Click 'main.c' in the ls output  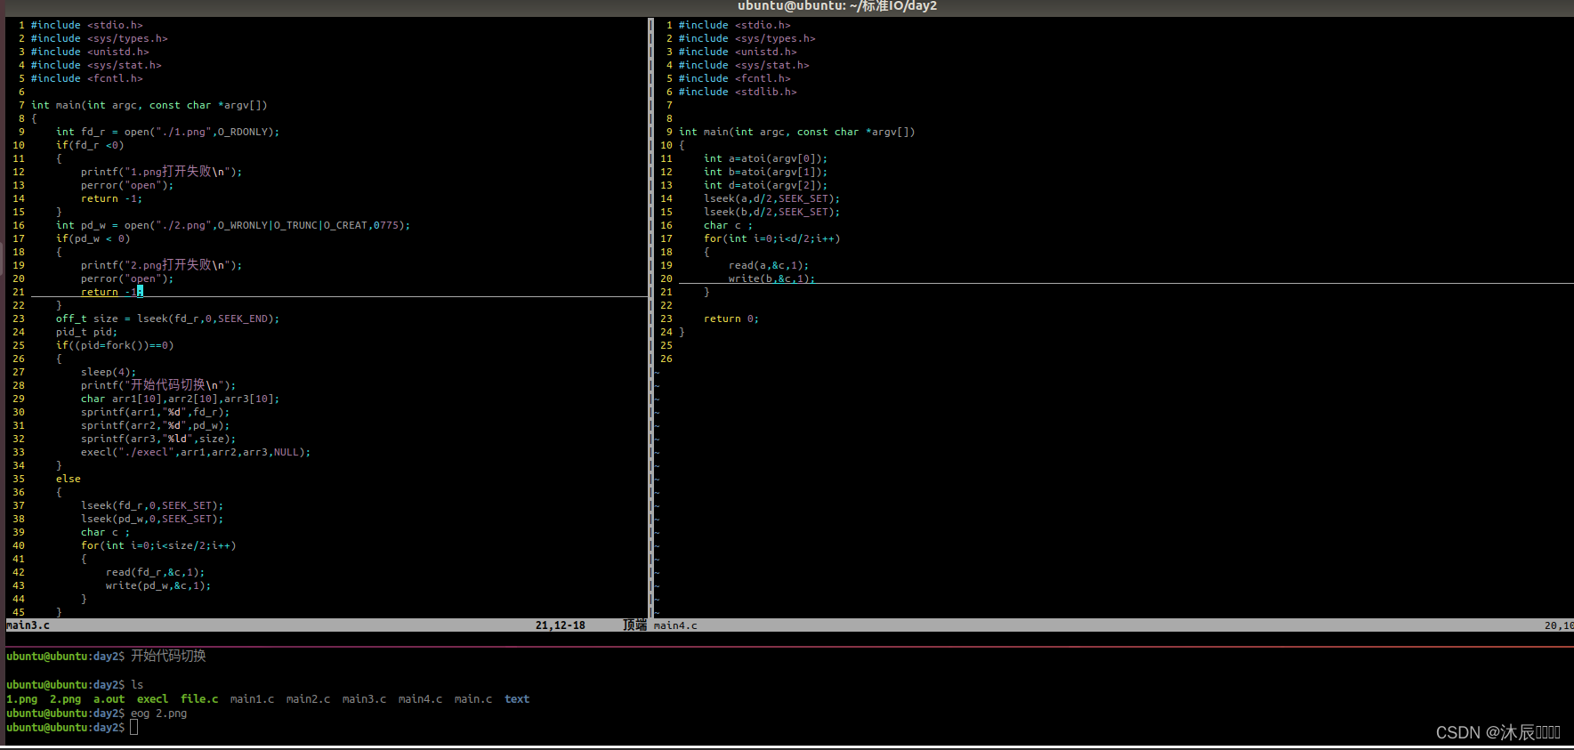click(473, 699)
